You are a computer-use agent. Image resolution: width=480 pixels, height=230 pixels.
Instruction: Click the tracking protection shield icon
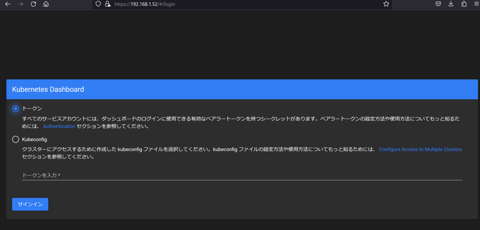coord(98,4)
